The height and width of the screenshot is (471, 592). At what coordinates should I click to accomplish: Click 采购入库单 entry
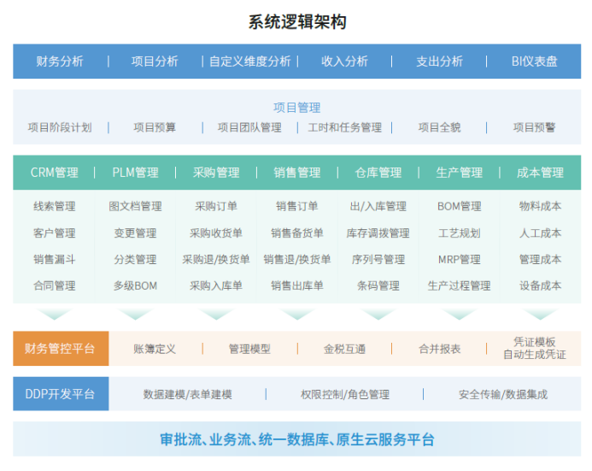point(216,286)
